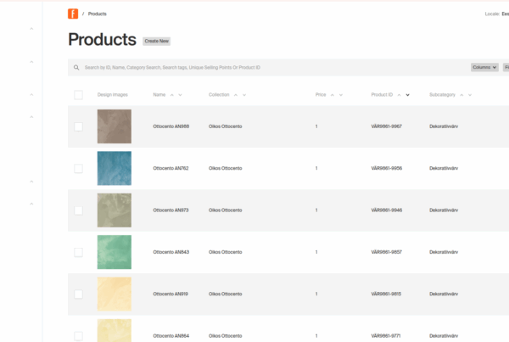Viewport: 509px width, 342px height.
Task: Sort Name column ascending with up arrow
Action: tap(172, 95)
